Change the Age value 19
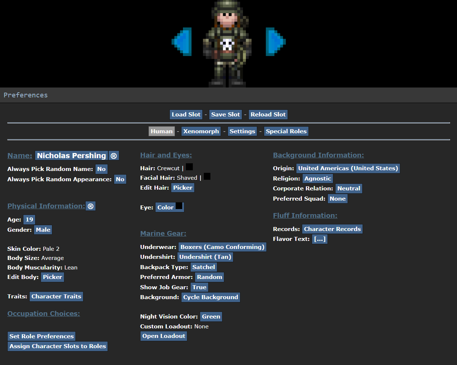457x365 pixels. (x=29, y=220)
